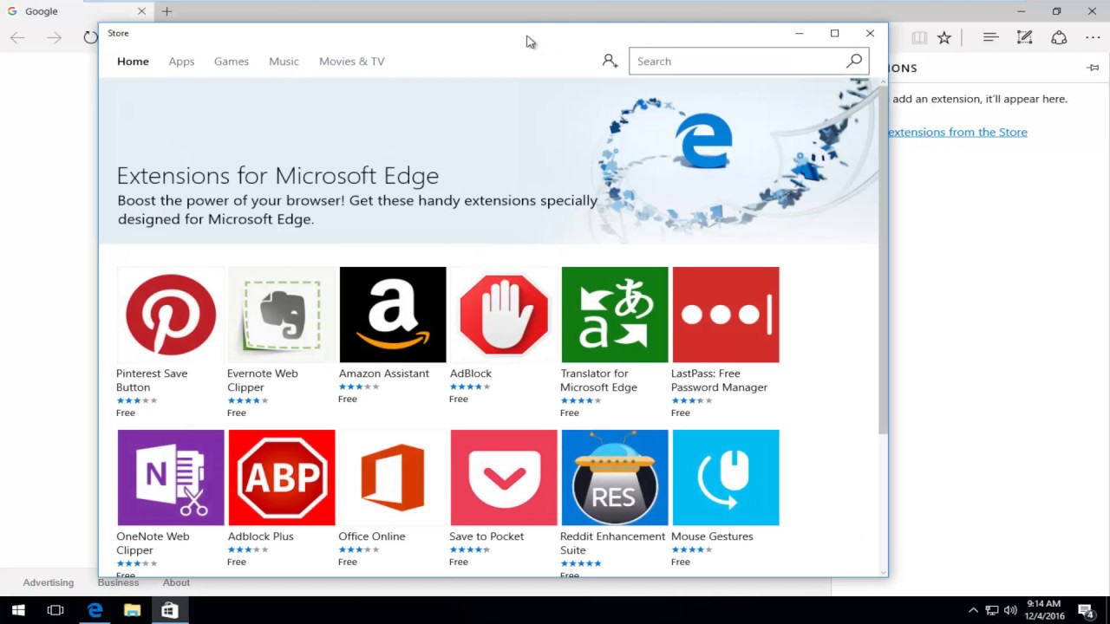Open the Amazon Assistant extension icon
1110x624 pixels.
coord(392,315)
